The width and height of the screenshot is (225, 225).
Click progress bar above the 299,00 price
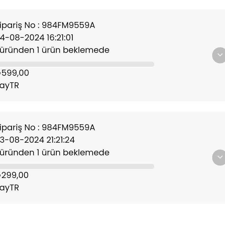(x=77, y=166)
